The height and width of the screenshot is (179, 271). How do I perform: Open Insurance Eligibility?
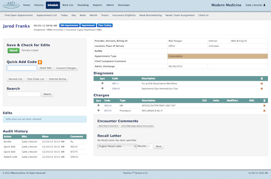(x=124, y=15)
